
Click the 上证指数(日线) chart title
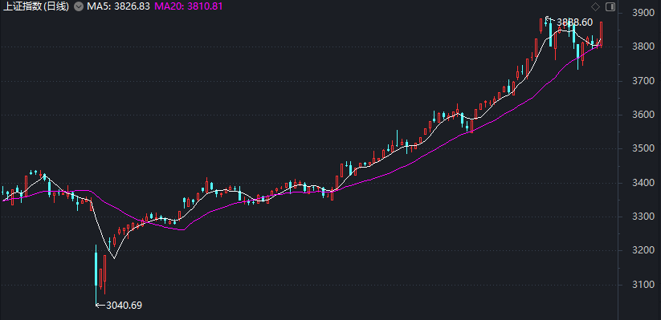click(x=36, y=6)
